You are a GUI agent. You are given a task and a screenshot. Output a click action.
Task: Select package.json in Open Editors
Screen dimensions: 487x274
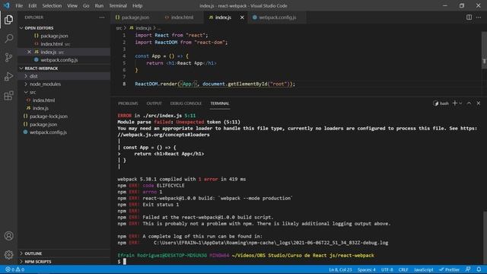(64, 36)
